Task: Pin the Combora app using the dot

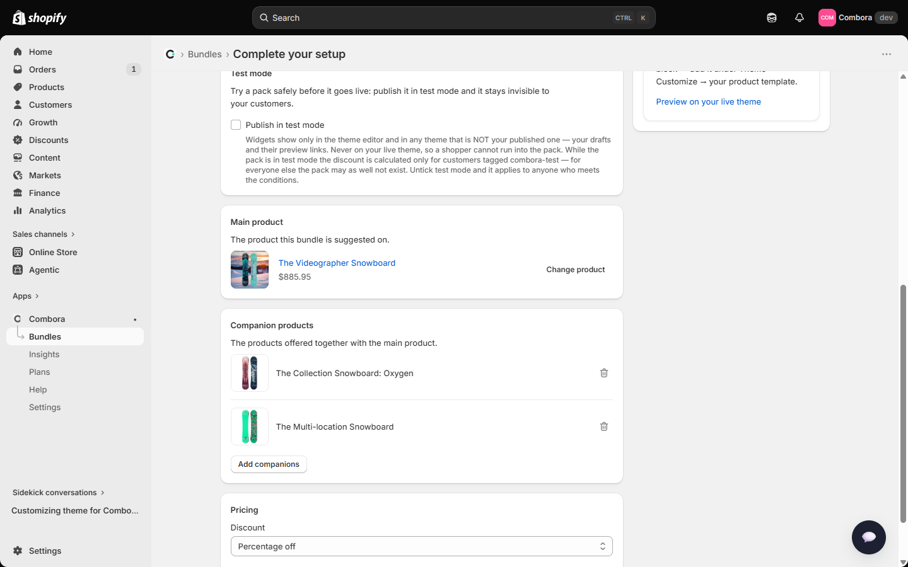Action: [135, 319]
